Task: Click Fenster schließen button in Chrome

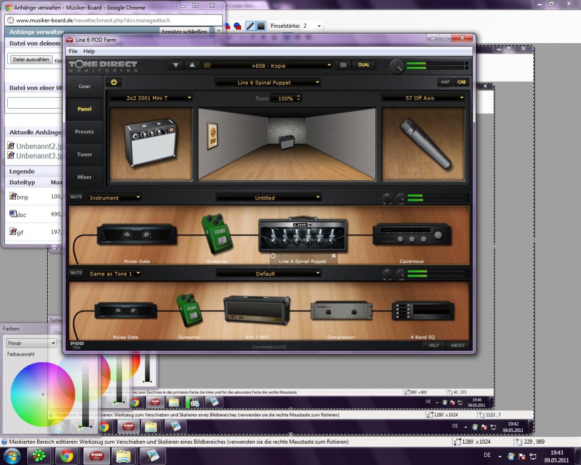Action: (184, 31)
